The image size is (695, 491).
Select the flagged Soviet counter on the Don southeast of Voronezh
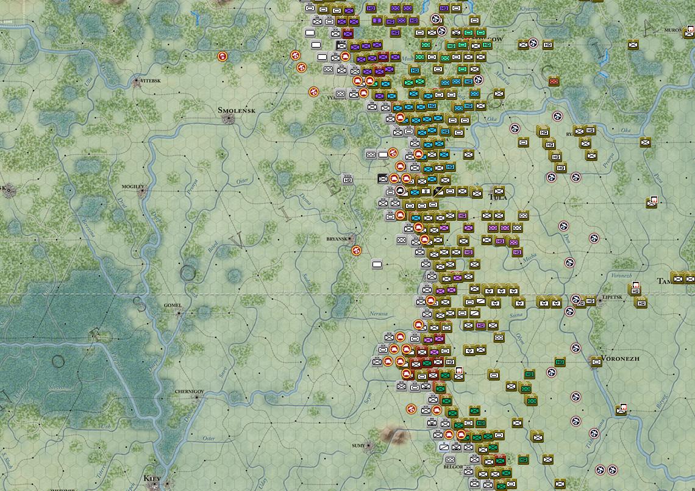[621, 410]
